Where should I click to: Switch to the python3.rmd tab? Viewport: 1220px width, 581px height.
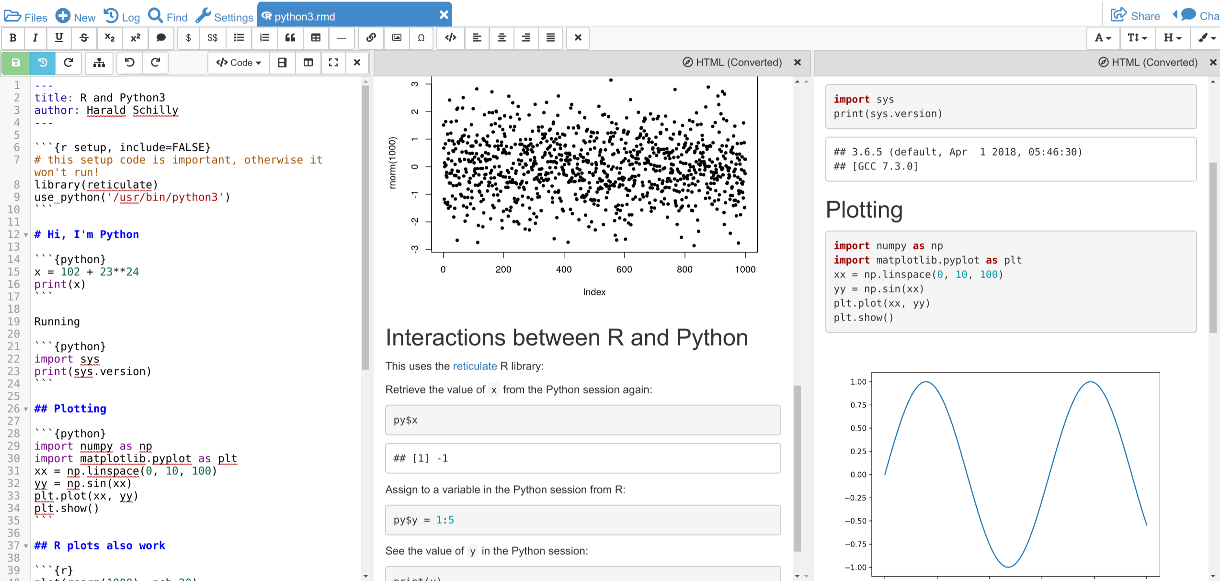[x=305, y=17]
